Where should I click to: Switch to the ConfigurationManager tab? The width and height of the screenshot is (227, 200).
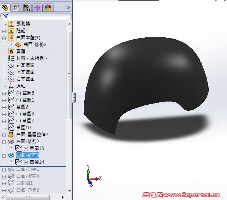pyautogui.click(x=27, y=8)
